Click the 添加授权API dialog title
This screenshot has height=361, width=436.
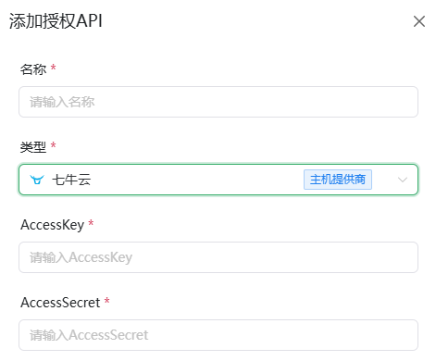point(56,21)
